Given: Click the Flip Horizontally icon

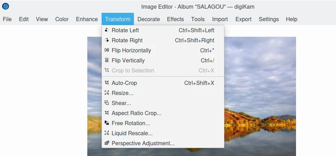Looking at the screenshot, I should (x=107, y=51).
